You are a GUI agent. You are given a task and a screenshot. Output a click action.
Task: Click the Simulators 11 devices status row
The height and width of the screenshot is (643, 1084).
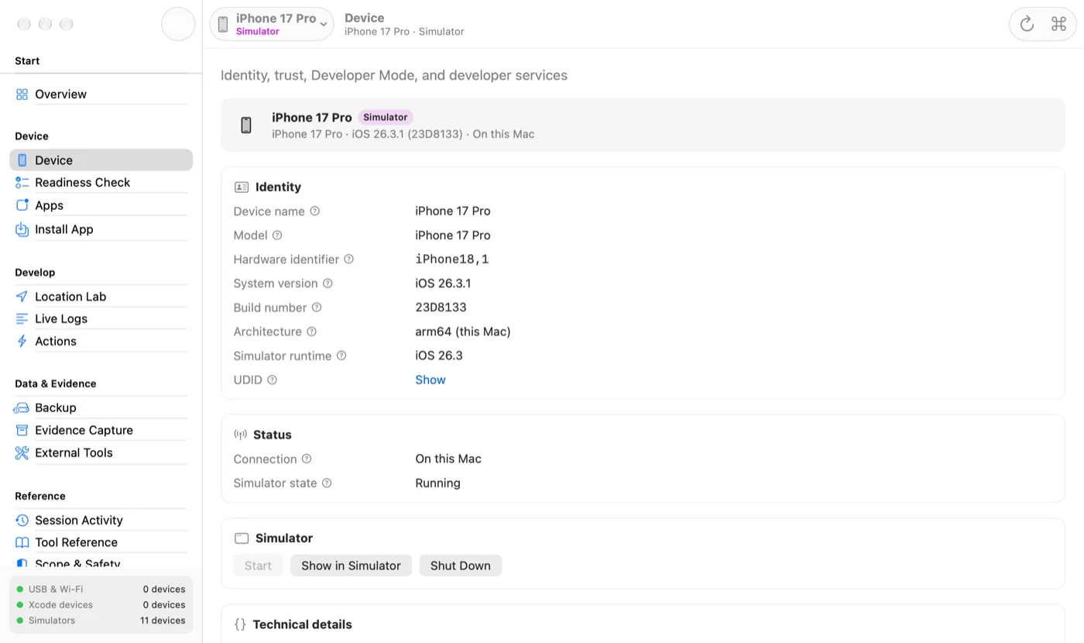click(x=101, y=621)
